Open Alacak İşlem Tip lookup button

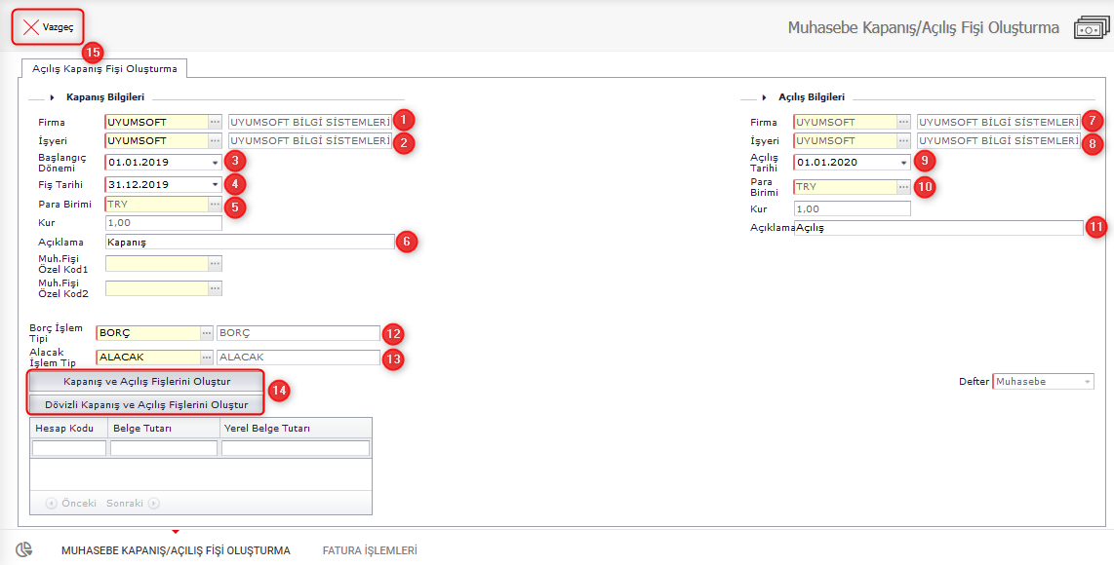click(206, 358)
